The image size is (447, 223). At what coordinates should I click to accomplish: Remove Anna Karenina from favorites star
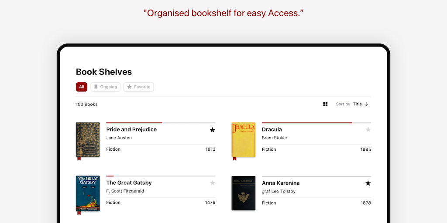(368, 183)
